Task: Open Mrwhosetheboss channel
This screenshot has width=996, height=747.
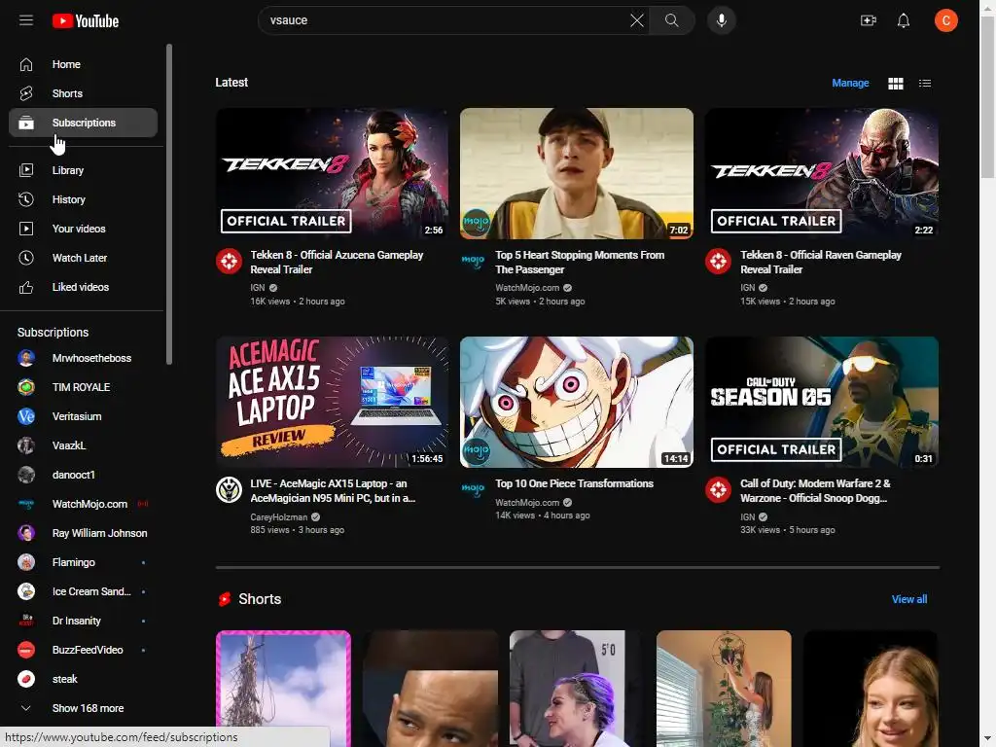Action: (x=84, y=358)
